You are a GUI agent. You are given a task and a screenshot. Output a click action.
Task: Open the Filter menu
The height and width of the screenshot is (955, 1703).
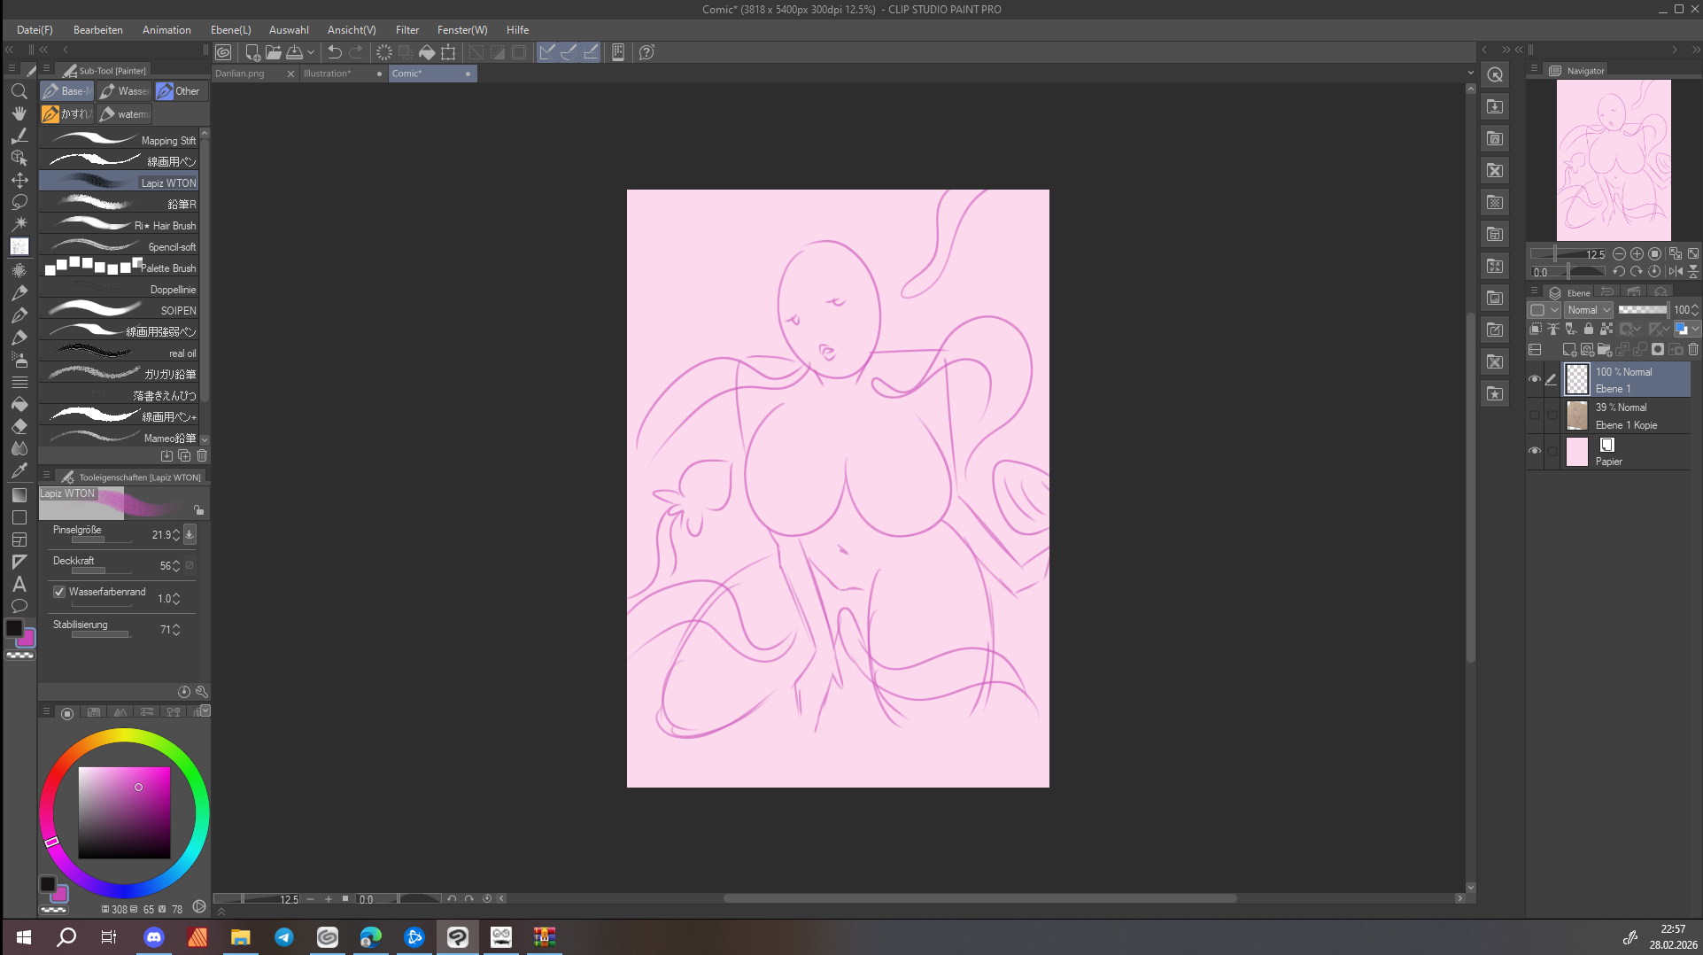pyautogui.click(x=406, y=30)
